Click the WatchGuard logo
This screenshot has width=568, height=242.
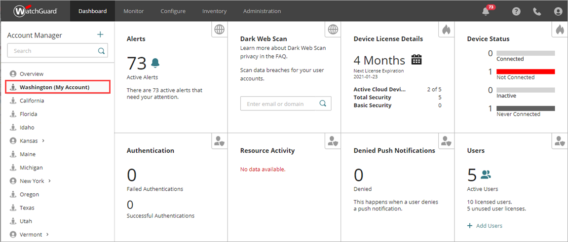tap(35, 11)
